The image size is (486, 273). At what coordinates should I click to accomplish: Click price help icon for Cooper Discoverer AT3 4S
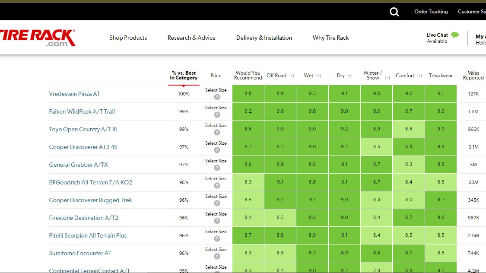click(x=217, y=150)
